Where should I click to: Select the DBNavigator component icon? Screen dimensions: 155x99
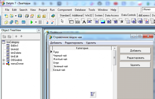pos(77,21)
